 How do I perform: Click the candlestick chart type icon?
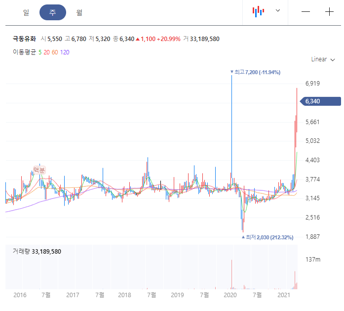click(x=258, y=11)
